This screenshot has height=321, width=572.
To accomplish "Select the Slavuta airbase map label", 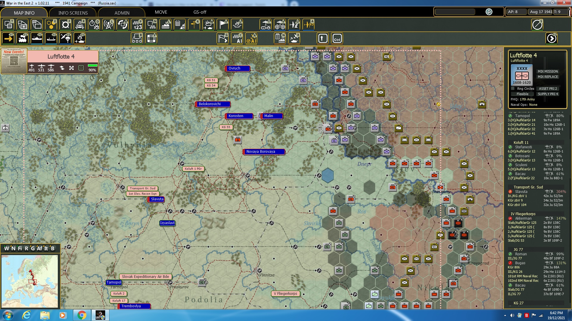I will pyautogui.click(x=157, y=199).
